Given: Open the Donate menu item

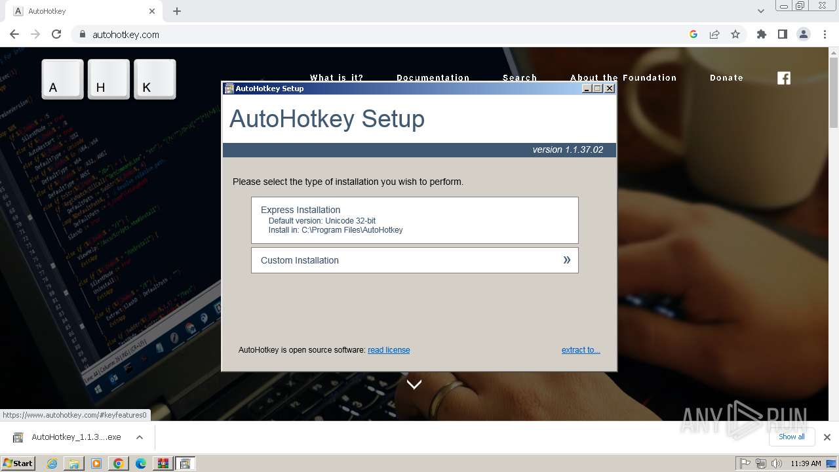Looking at the screenshot, I should point(726,77).
